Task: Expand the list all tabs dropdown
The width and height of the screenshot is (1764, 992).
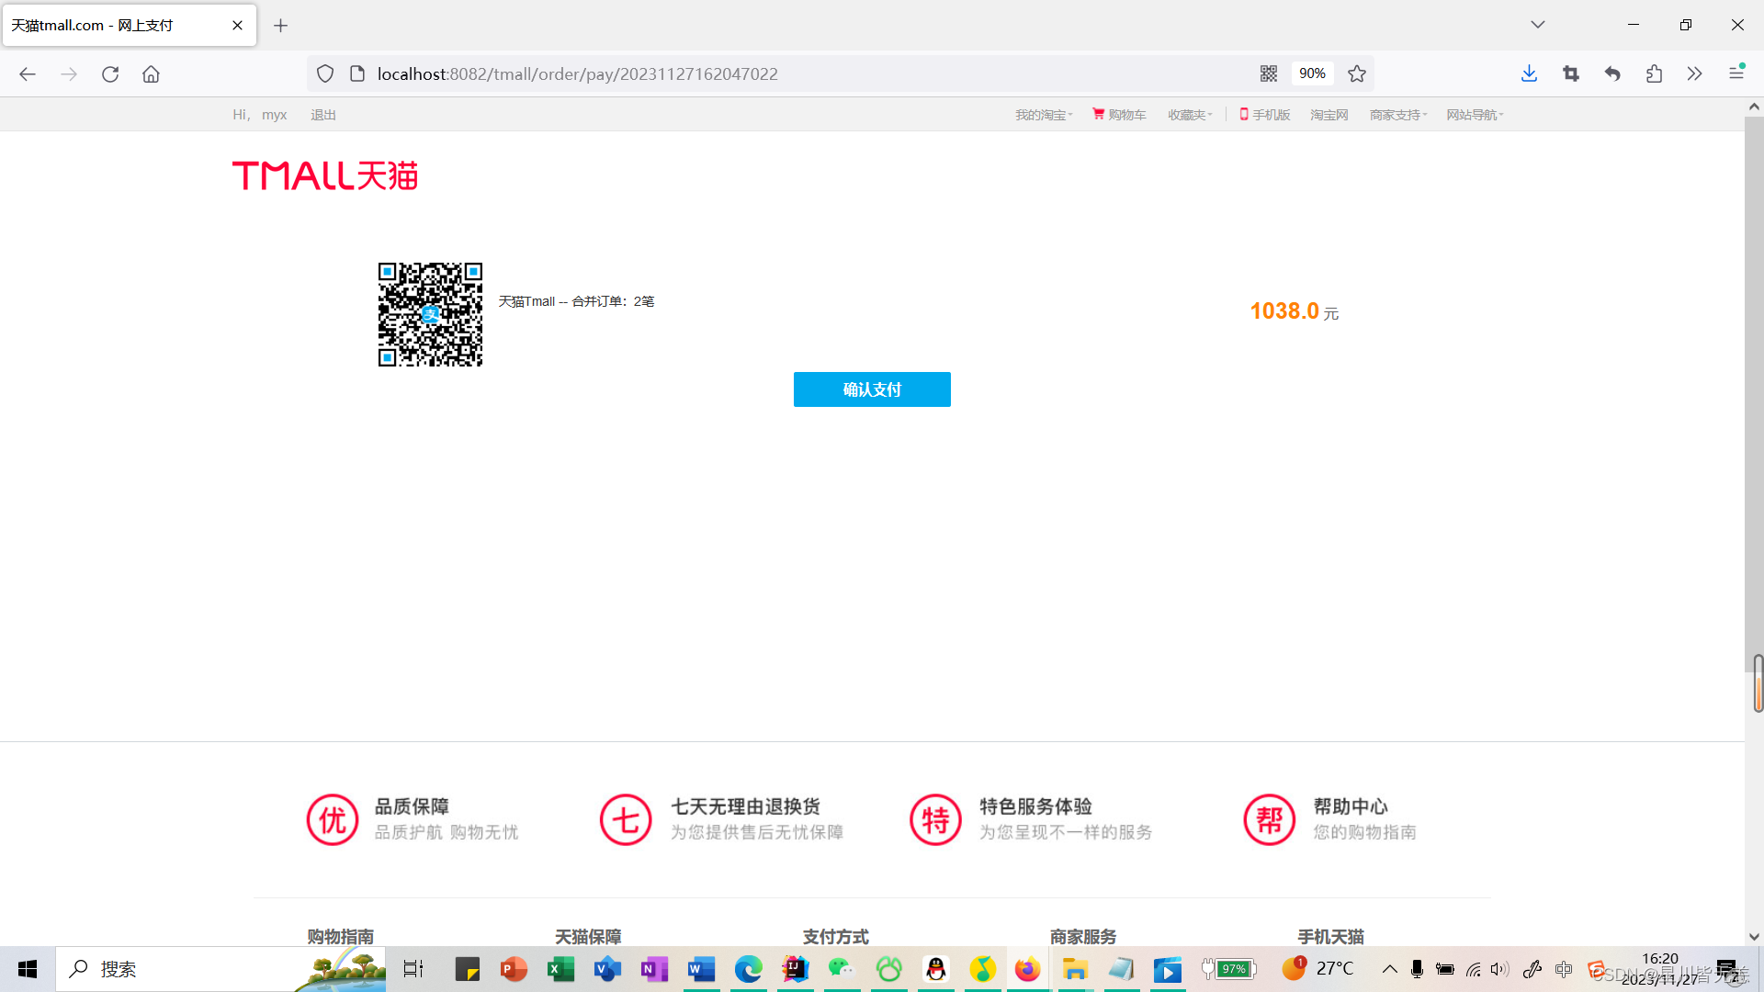Action: [1538, 25]
